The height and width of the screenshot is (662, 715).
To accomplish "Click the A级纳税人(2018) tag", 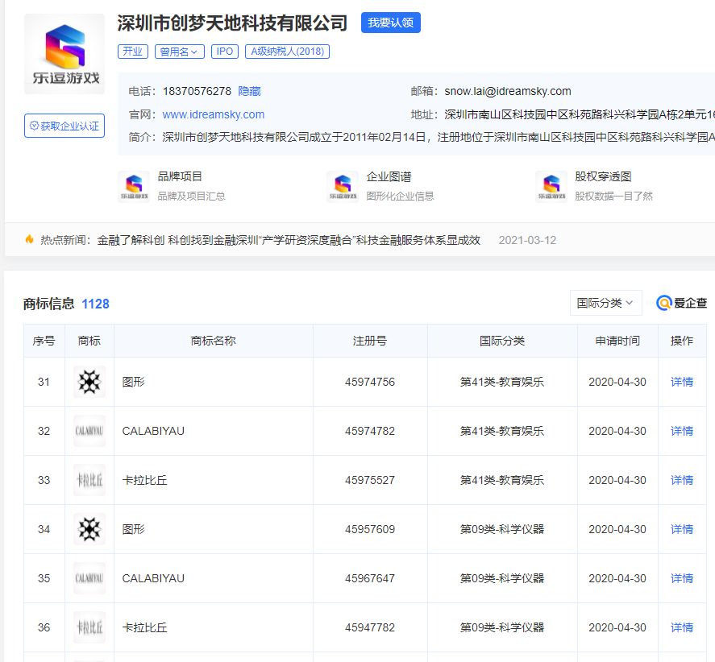I will (287, 51).
